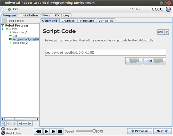
Task: Go to Next node
Action: click(x=162, y=131)
